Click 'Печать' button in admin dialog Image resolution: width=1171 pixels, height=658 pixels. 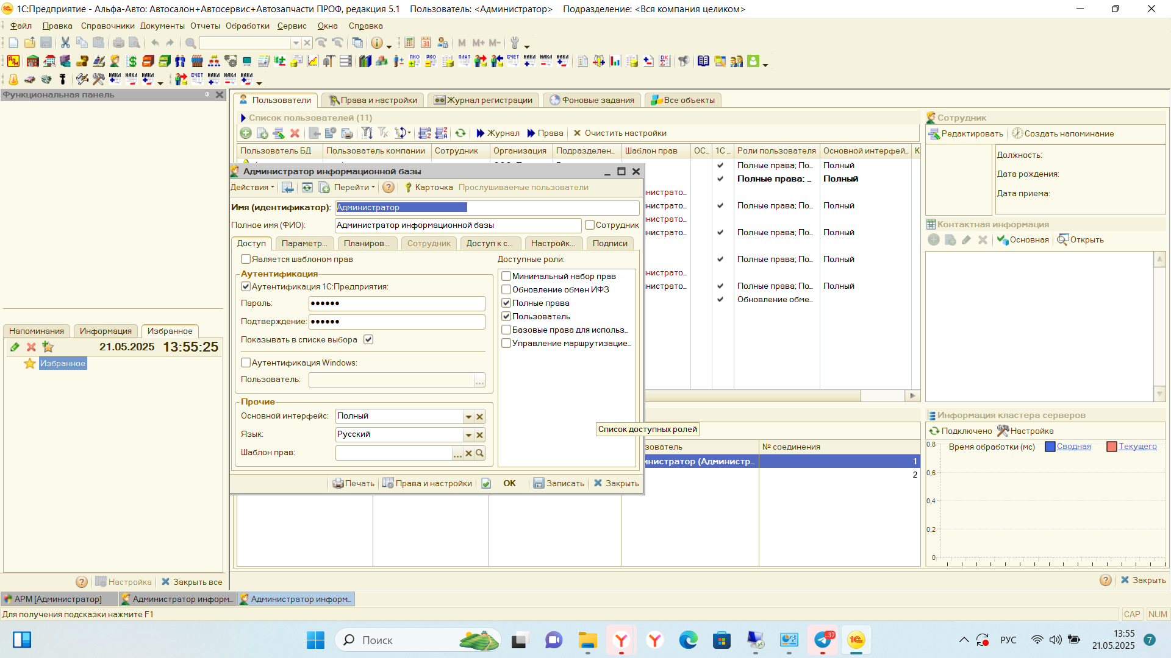tap(353, 483)
